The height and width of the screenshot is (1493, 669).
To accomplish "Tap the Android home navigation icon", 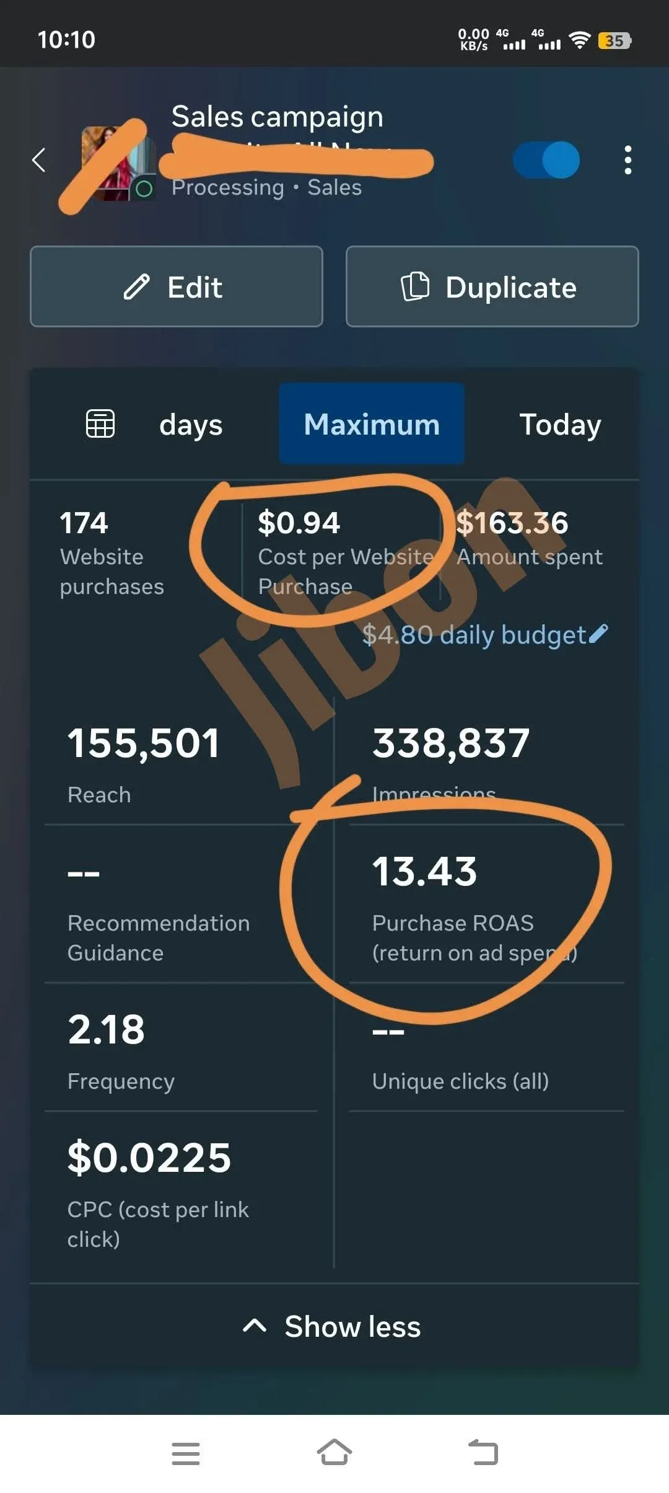I will (334, 1452).
